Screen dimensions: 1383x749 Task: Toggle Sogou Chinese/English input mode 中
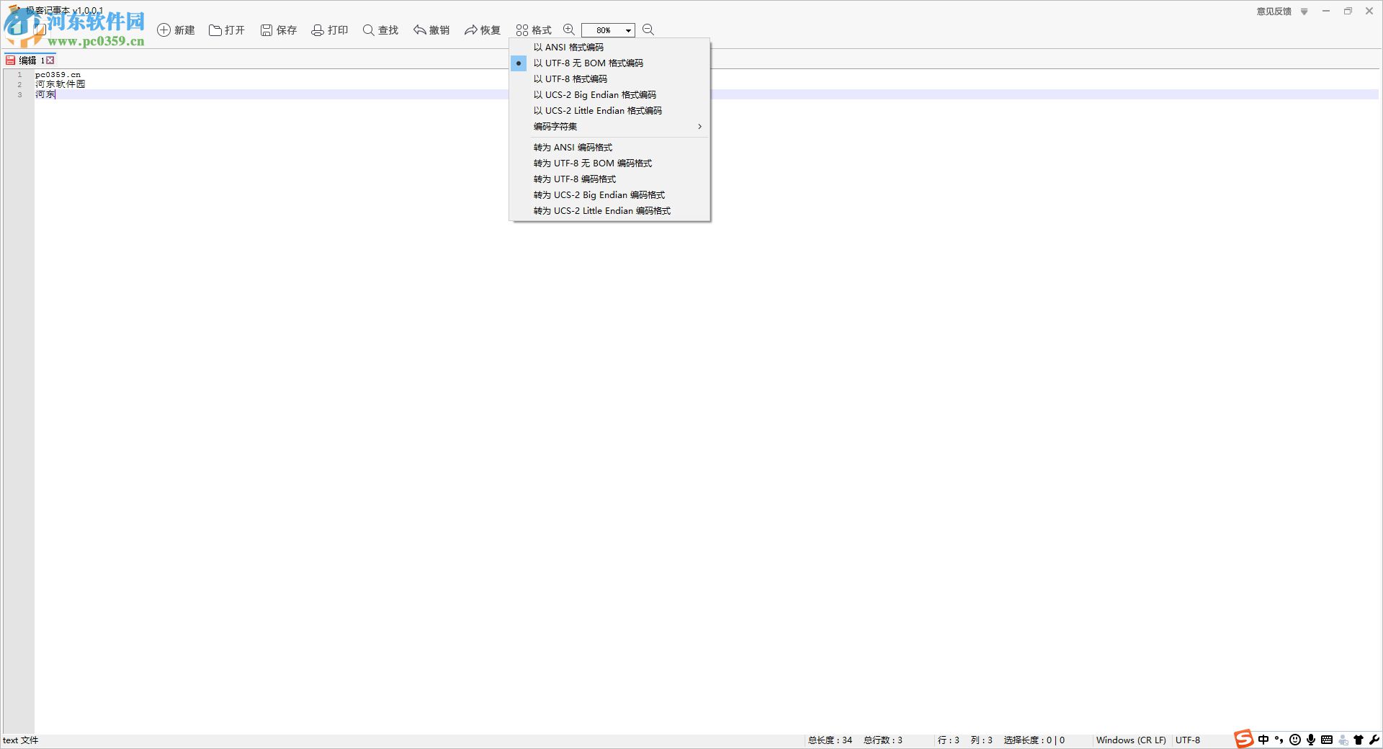tap(1262, 740)
